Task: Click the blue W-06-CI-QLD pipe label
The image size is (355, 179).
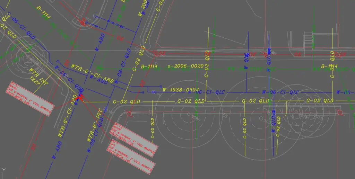Action: coord(21,26)
